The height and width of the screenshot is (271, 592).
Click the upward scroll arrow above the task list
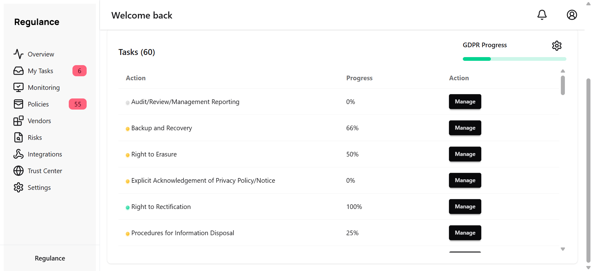tap(563, 71)
